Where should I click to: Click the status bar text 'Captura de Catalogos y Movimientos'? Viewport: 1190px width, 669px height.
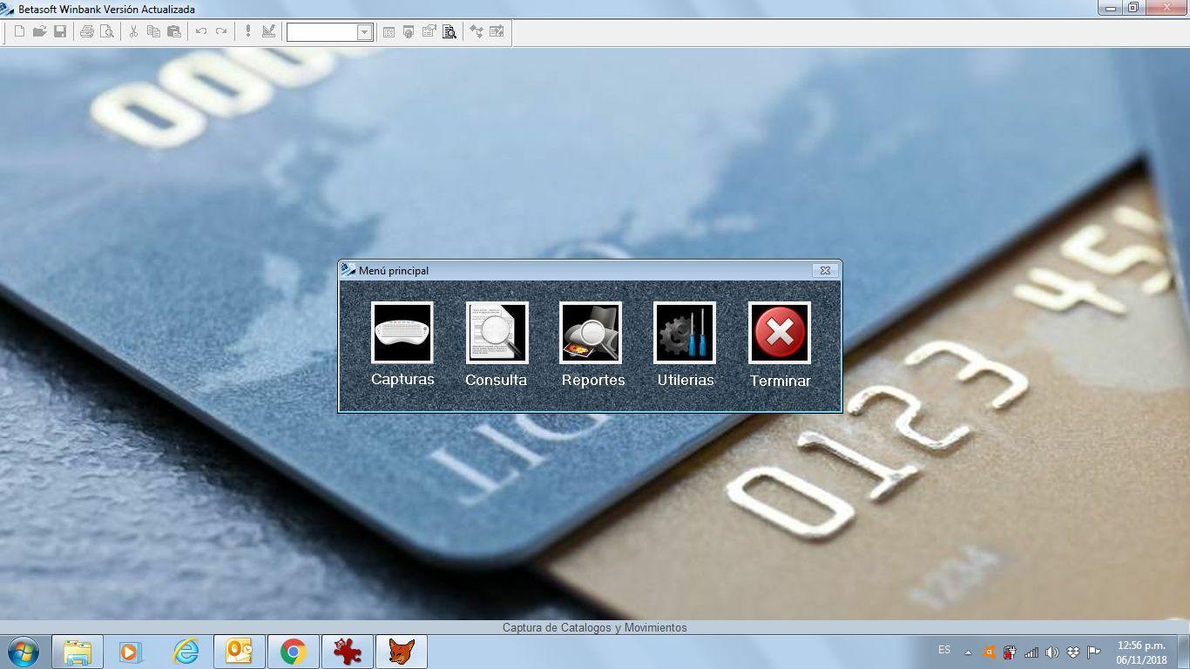pyautogui.click(x=594, y=627)
